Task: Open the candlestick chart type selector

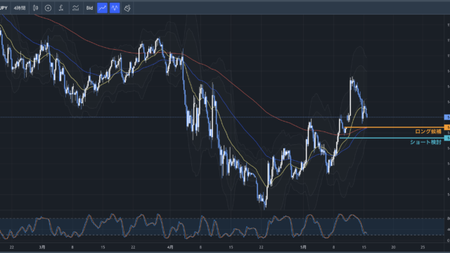Action: tap(35, 8)
